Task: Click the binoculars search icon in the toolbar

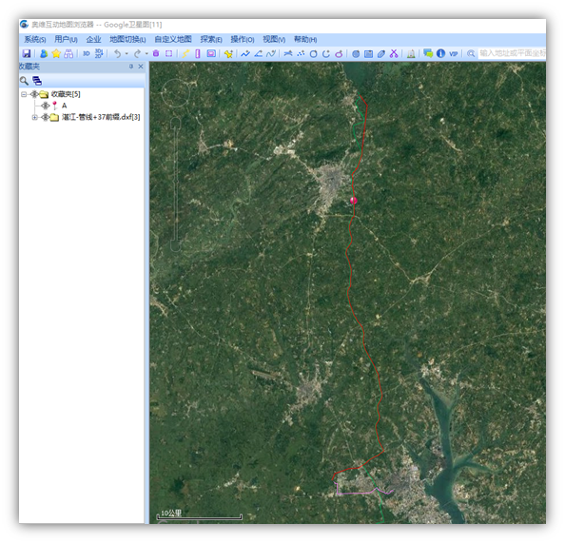Action: (x=68, y=53)
